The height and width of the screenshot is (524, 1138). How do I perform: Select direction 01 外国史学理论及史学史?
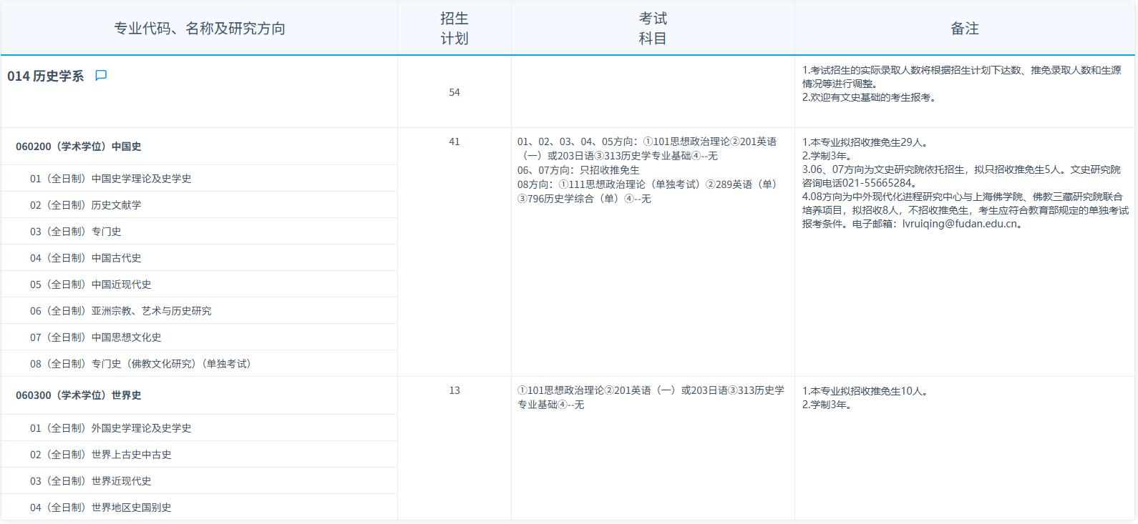point(111,428)
